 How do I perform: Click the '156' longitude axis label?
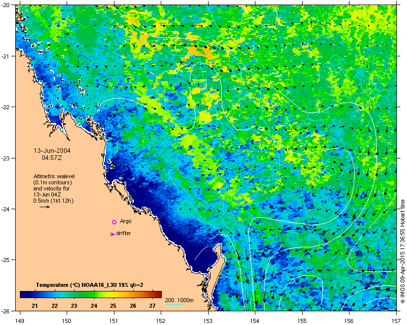click(350, 321)
